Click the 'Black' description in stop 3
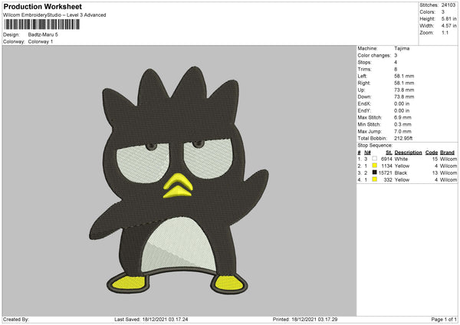Screen dimensions: 460x325 (x=401, y=172)
